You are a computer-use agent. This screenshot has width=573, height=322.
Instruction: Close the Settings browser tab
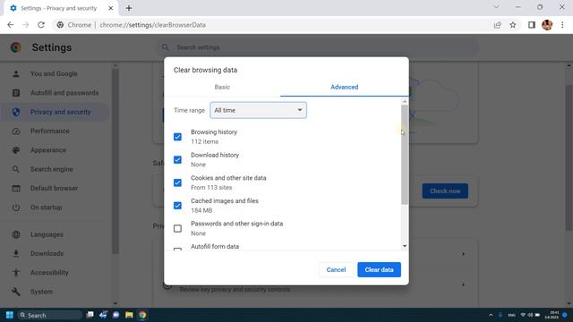pyautogui.click(x=111, y=8)
